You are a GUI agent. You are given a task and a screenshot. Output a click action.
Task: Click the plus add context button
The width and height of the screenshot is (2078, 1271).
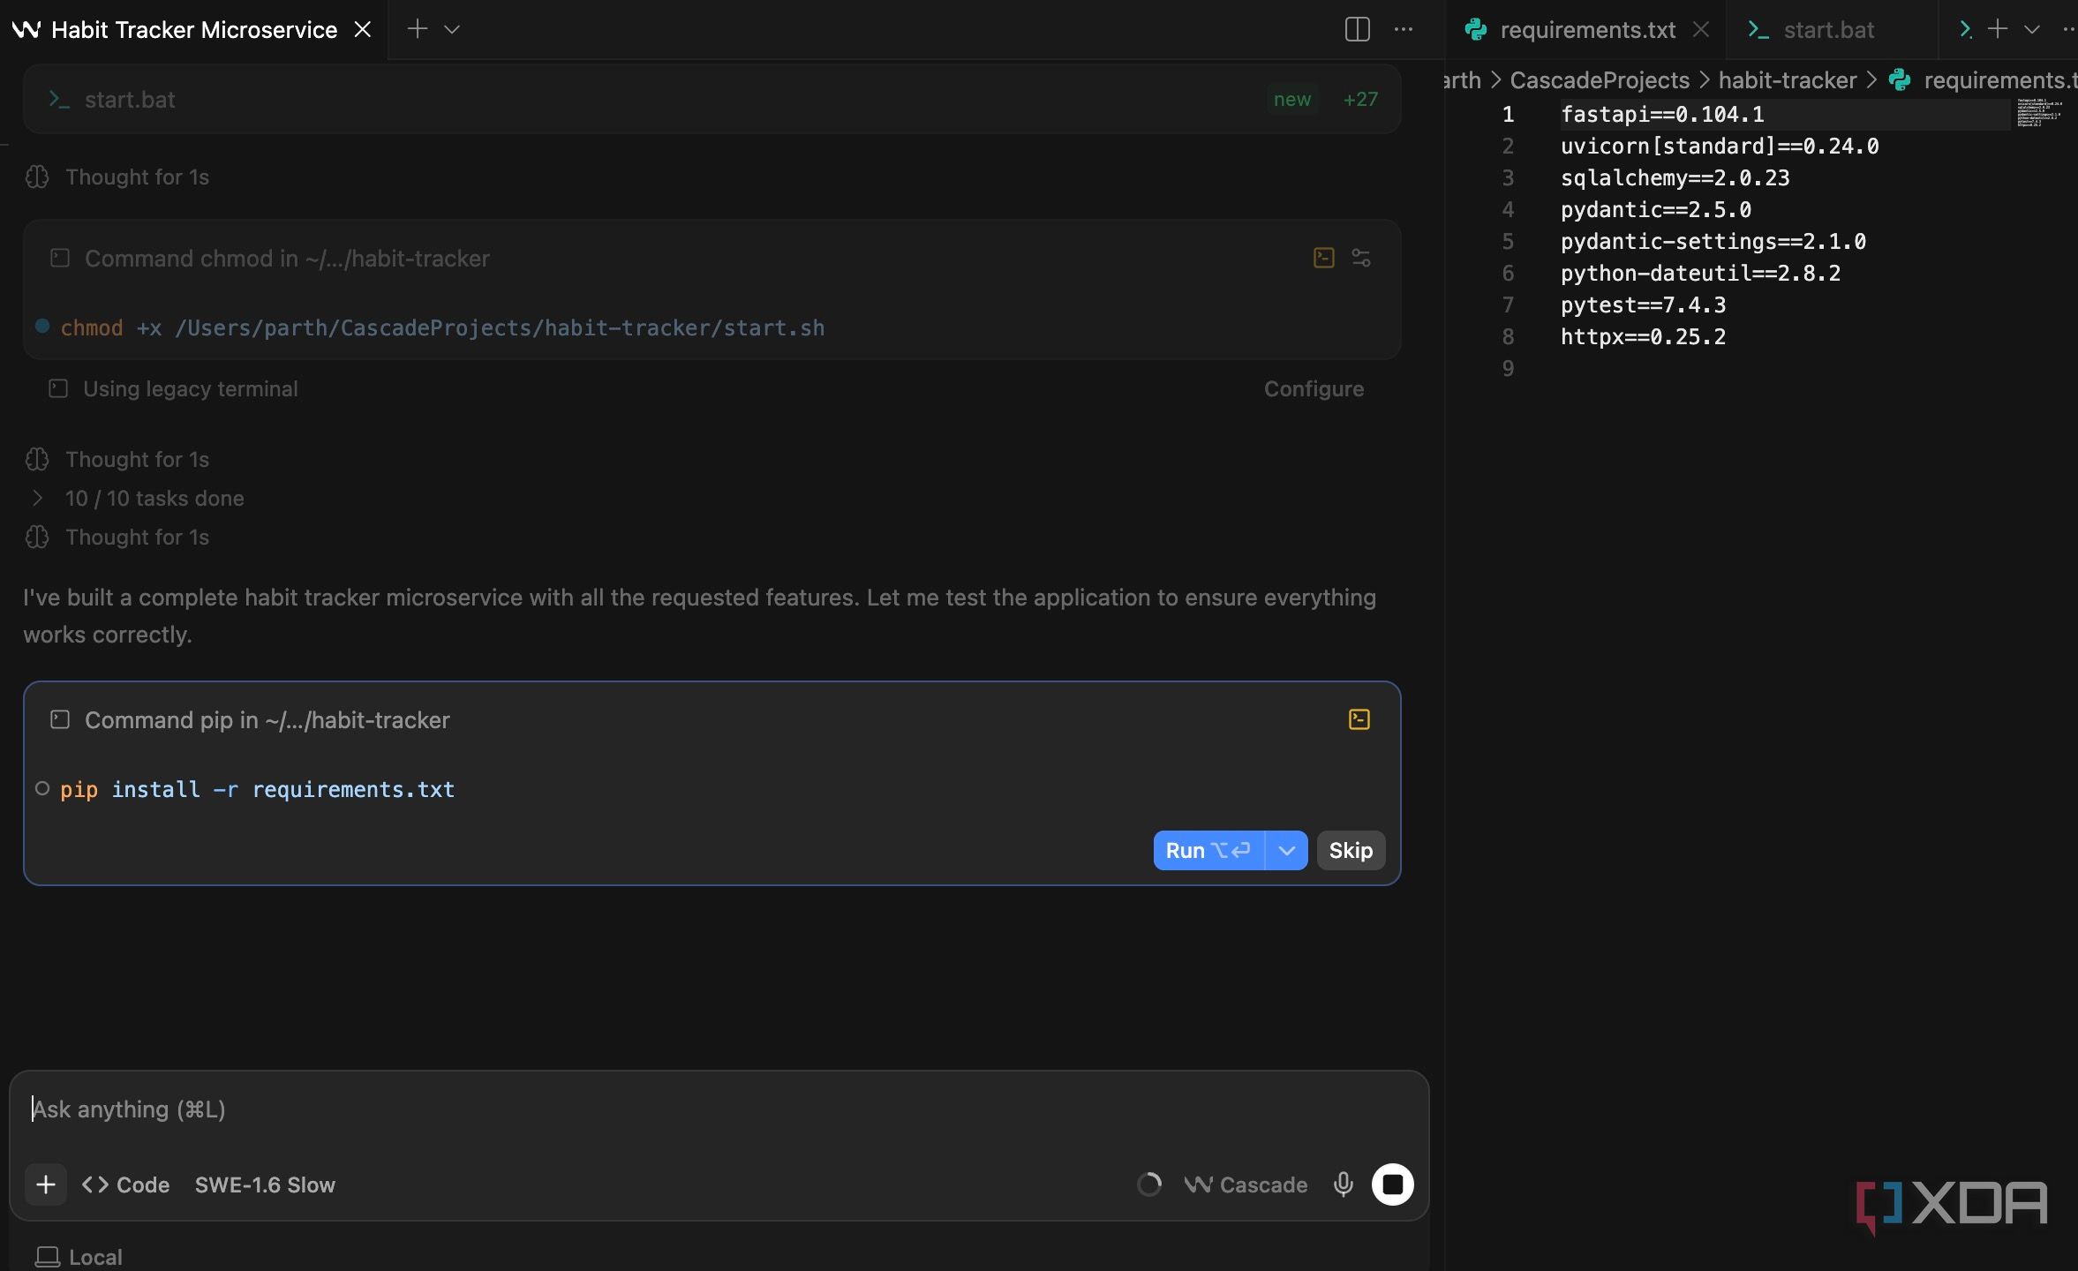[46, 1185]
